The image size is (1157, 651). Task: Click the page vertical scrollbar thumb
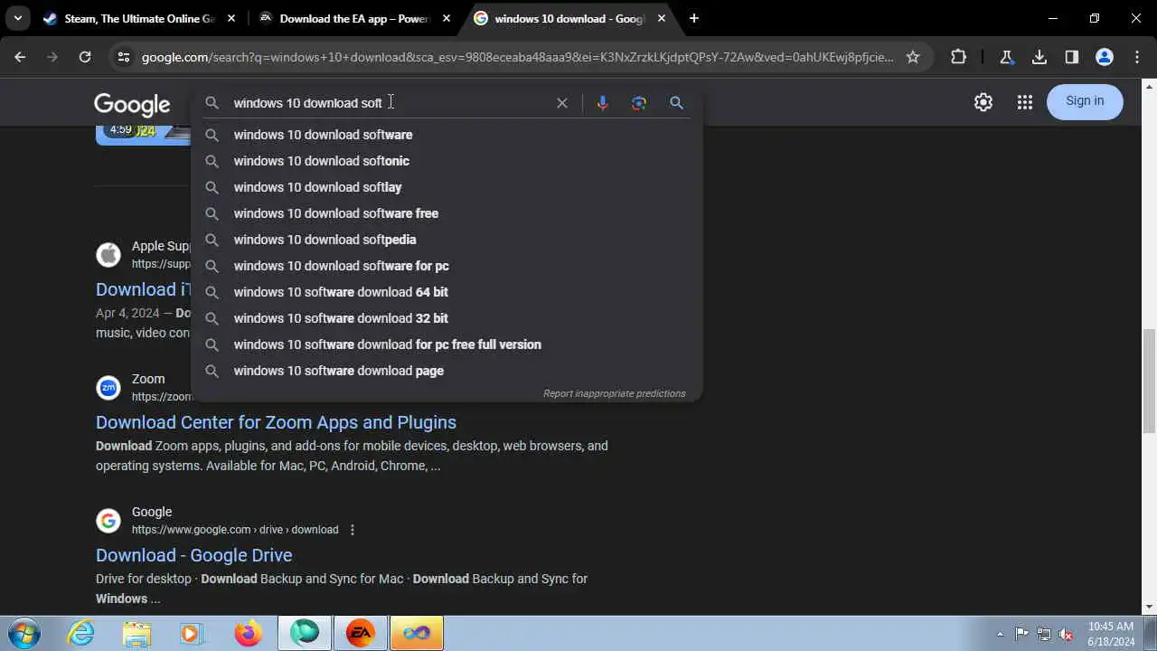(1149, 382)
